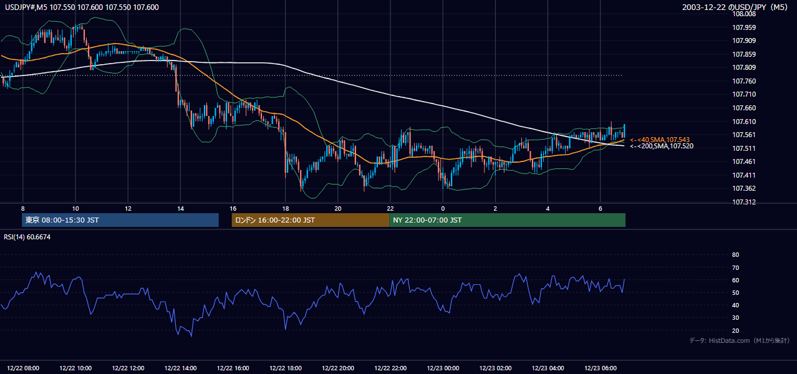Click hour tick 18 under price chart
797x374 pixels.
pyautogui.click(x=286, y=208)
